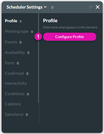This screenshot has height=134, width=104.
Task: Select the Salesforce tab
Action: [14, 114]
